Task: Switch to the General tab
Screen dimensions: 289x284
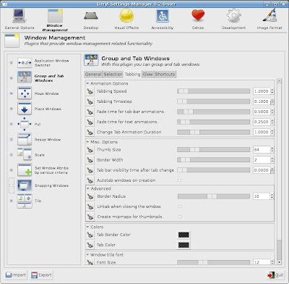Action: (x=93, y=74)
